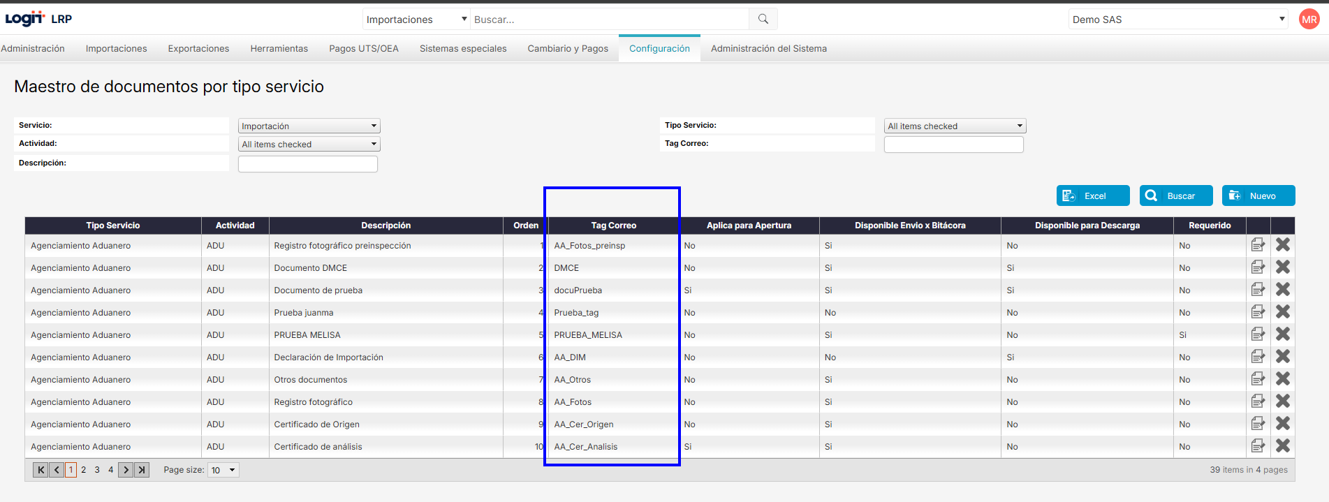This screenshot has width=1329, height=502.
Task: Delete the PRUEBA MELISA row
Action: (1283, 334)
